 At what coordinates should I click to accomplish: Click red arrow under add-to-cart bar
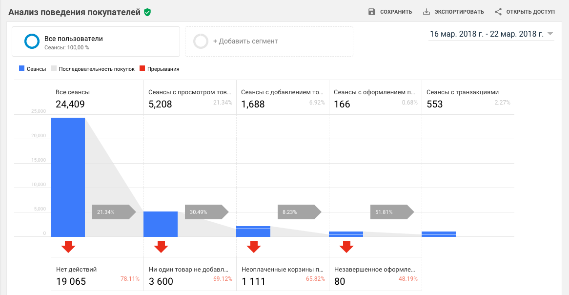pos(254,247)
